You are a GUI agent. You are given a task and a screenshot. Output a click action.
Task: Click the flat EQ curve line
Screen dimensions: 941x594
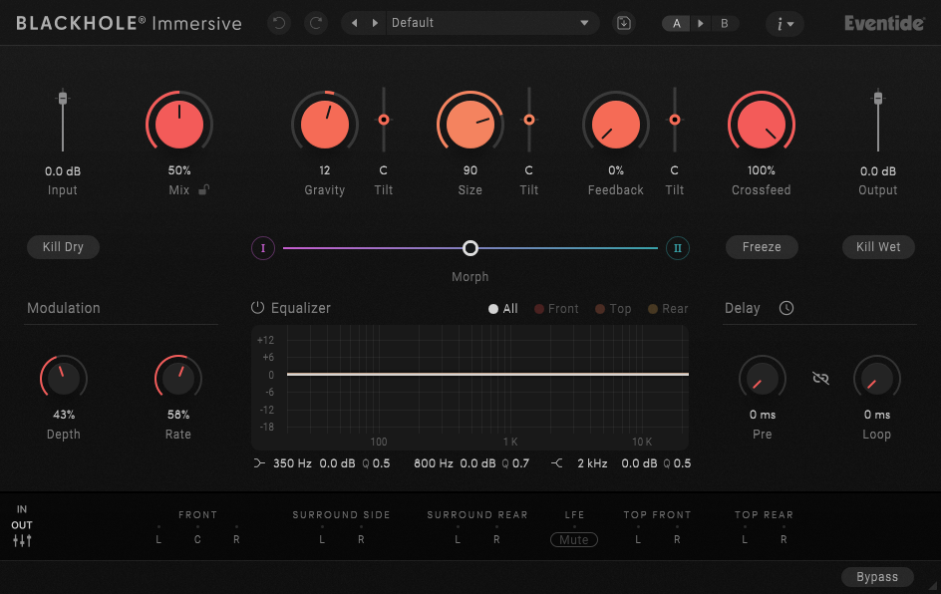tap(487, 374)
